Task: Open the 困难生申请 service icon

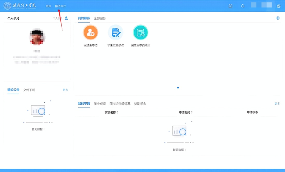Action: (90, 32)
